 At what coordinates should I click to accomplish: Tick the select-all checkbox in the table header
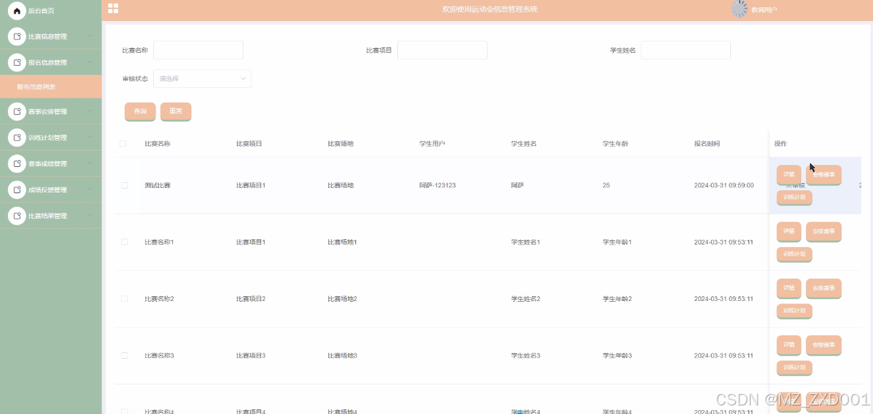point(123,143)
